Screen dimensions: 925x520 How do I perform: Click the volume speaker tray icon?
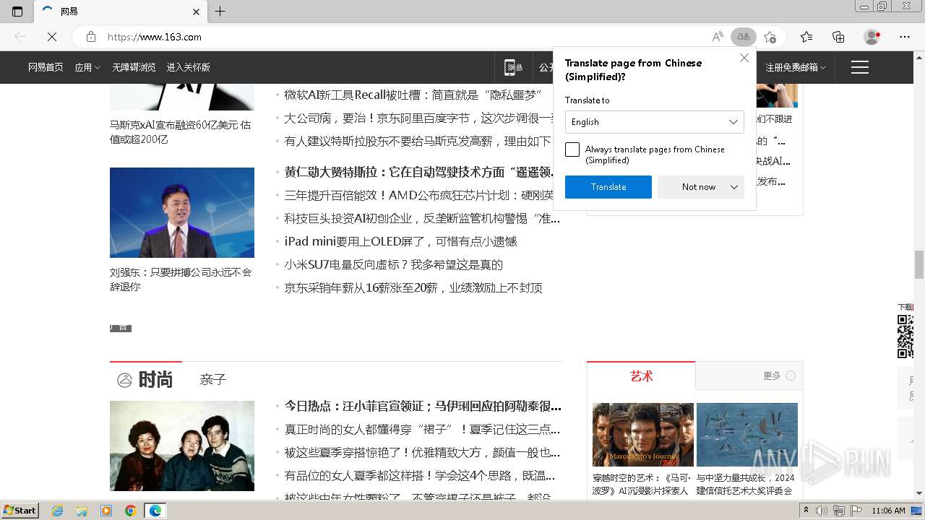pyautogui.click(x=822, y=511)
